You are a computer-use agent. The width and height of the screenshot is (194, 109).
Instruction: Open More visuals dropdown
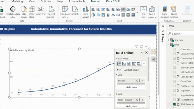coord(152,12)
